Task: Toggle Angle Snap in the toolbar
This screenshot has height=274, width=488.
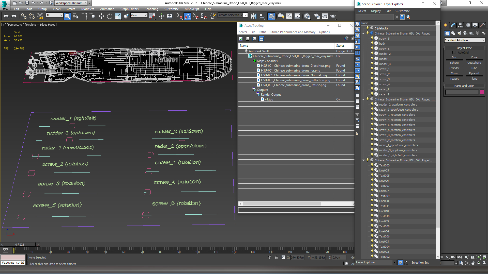Action: pos(187,16)
